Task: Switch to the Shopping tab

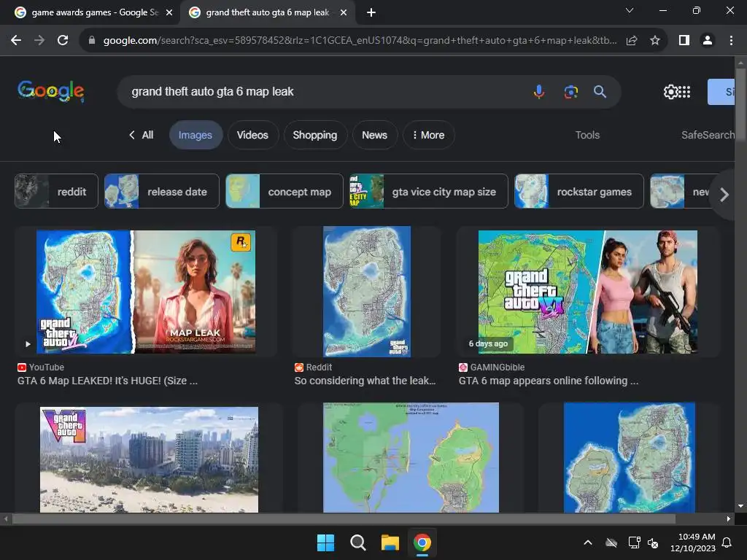Action: [x=315, y=135]
